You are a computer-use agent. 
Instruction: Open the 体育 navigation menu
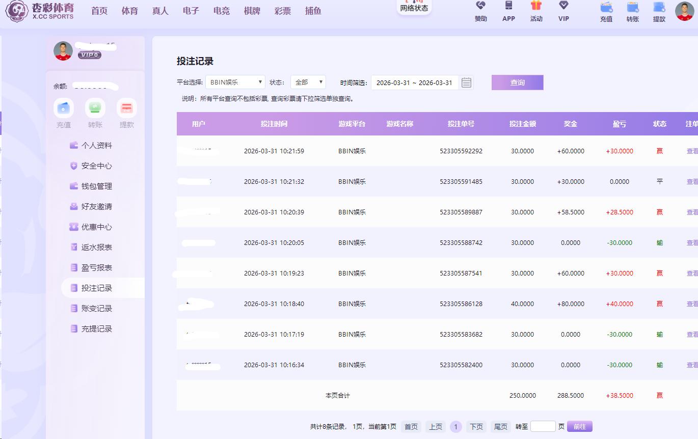tap(129, 11)
